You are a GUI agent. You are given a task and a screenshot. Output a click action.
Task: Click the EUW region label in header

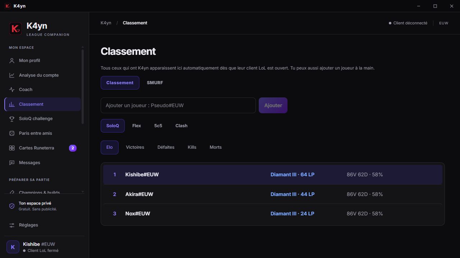pyautogui.click(x=444, y=23)
